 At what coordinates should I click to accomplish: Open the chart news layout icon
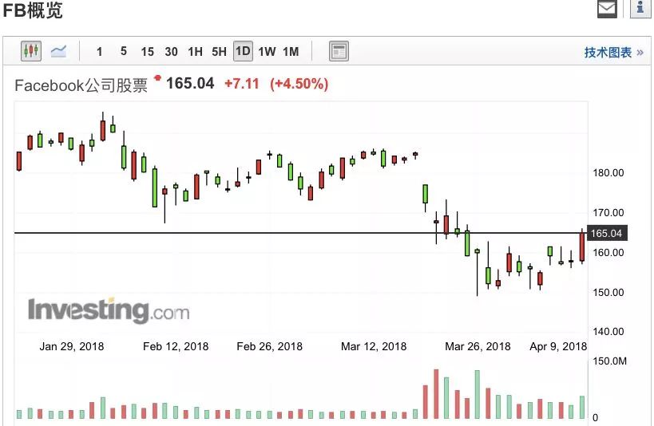tap(339, 52)
